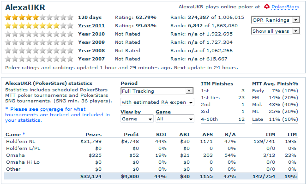Viewport: 307px width, 185px height.
Task: Click the Year 2008 star rating row
Action: coord(39,51)
